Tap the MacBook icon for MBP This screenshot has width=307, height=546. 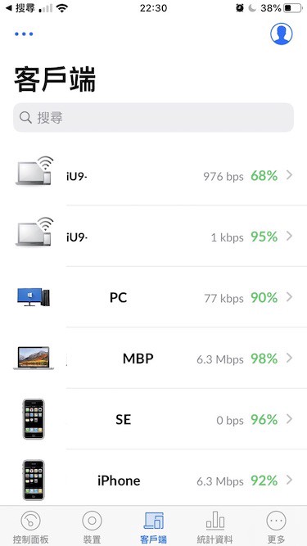click(x=34, y=358)
